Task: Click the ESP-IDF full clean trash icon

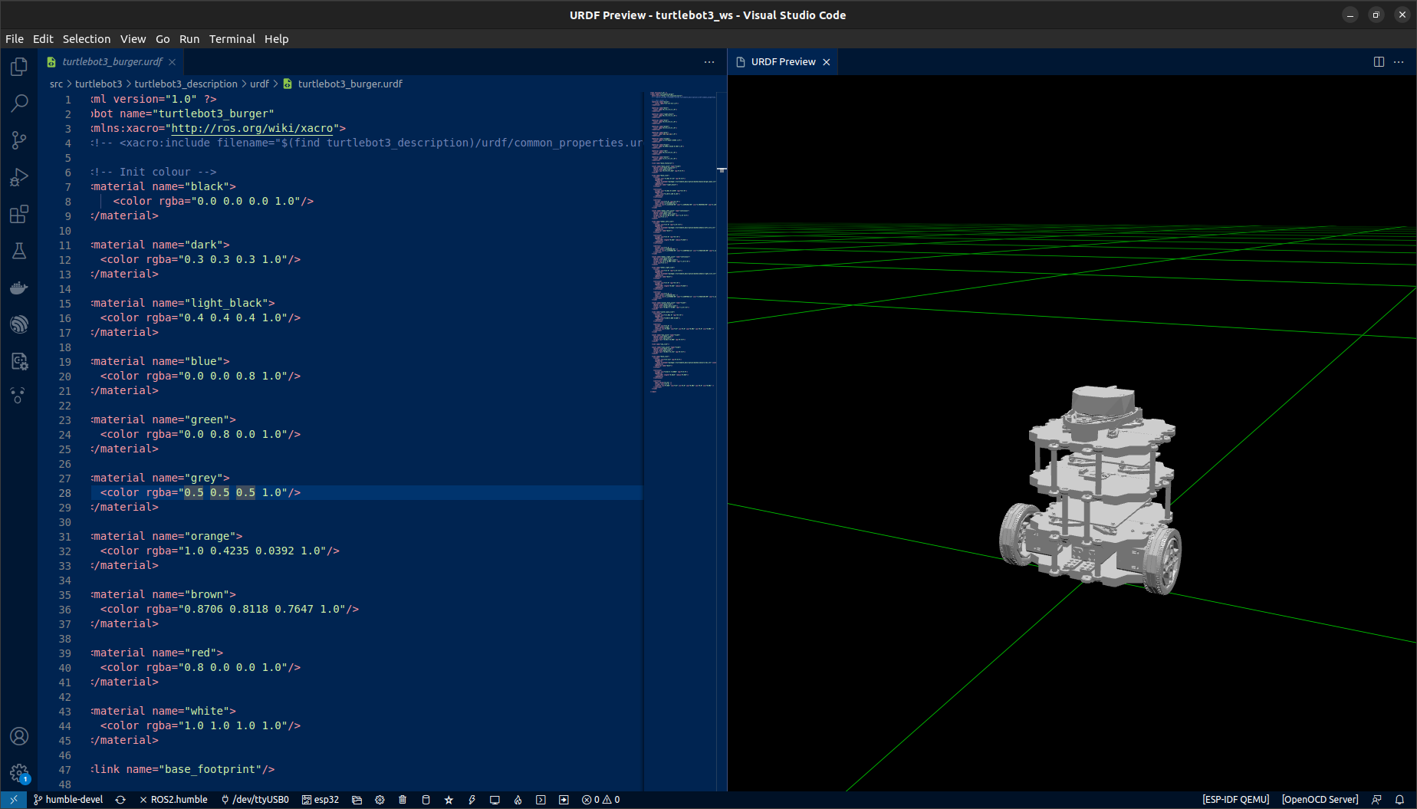Action: click(x=403, y=800)
